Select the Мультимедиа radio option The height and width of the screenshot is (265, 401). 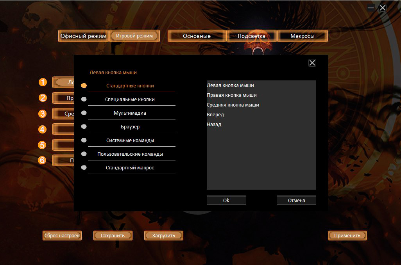[x=84, y=113]
